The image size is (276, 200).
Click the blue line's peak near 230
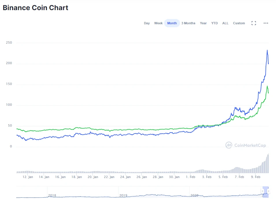click(x=267, y=50)
